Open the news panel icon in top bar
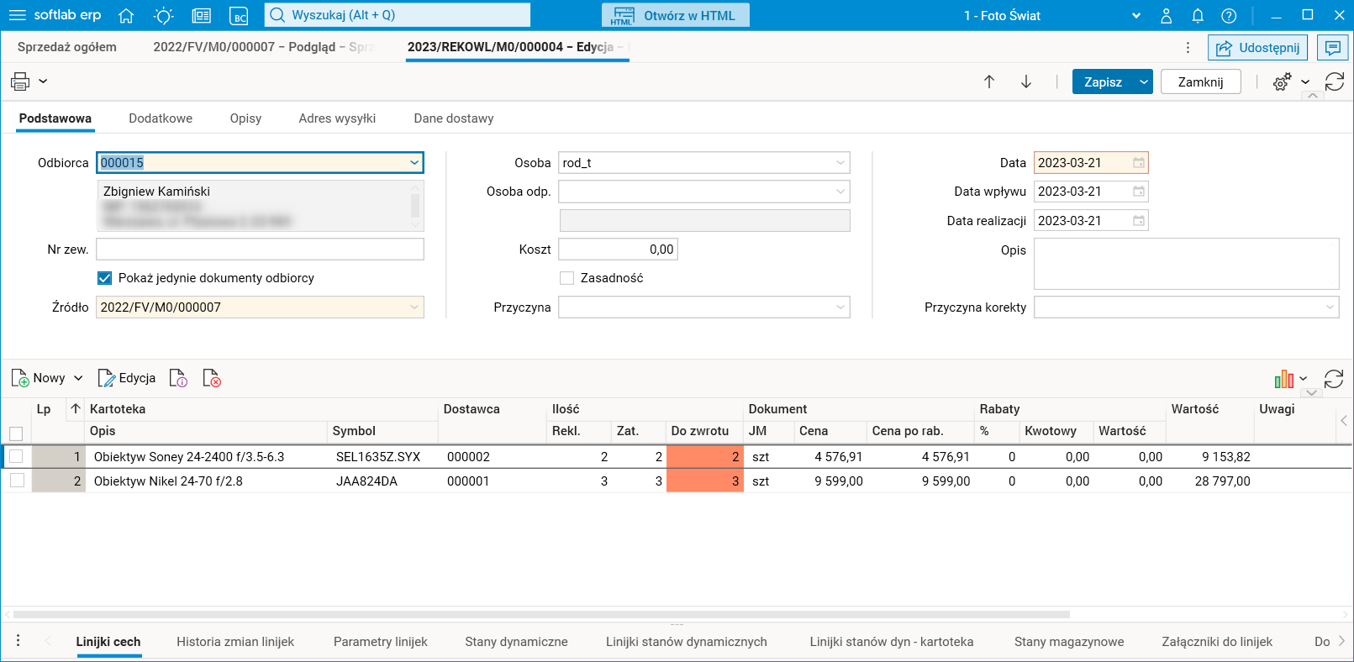 (202, 15)
